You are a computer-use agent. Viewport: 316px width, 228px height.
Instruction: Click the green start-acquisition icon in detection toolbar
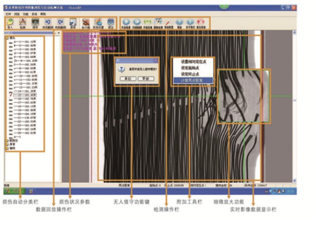147,22
